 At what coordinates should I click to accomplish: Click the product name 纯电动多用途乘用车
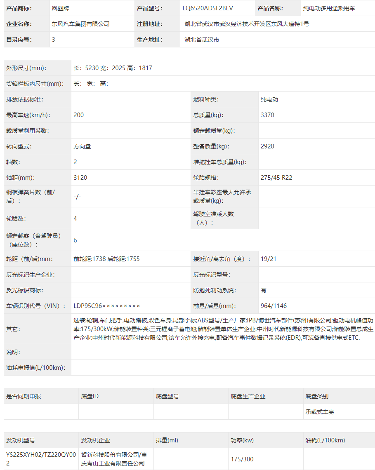pyautogui.click(x=329, y=8)
